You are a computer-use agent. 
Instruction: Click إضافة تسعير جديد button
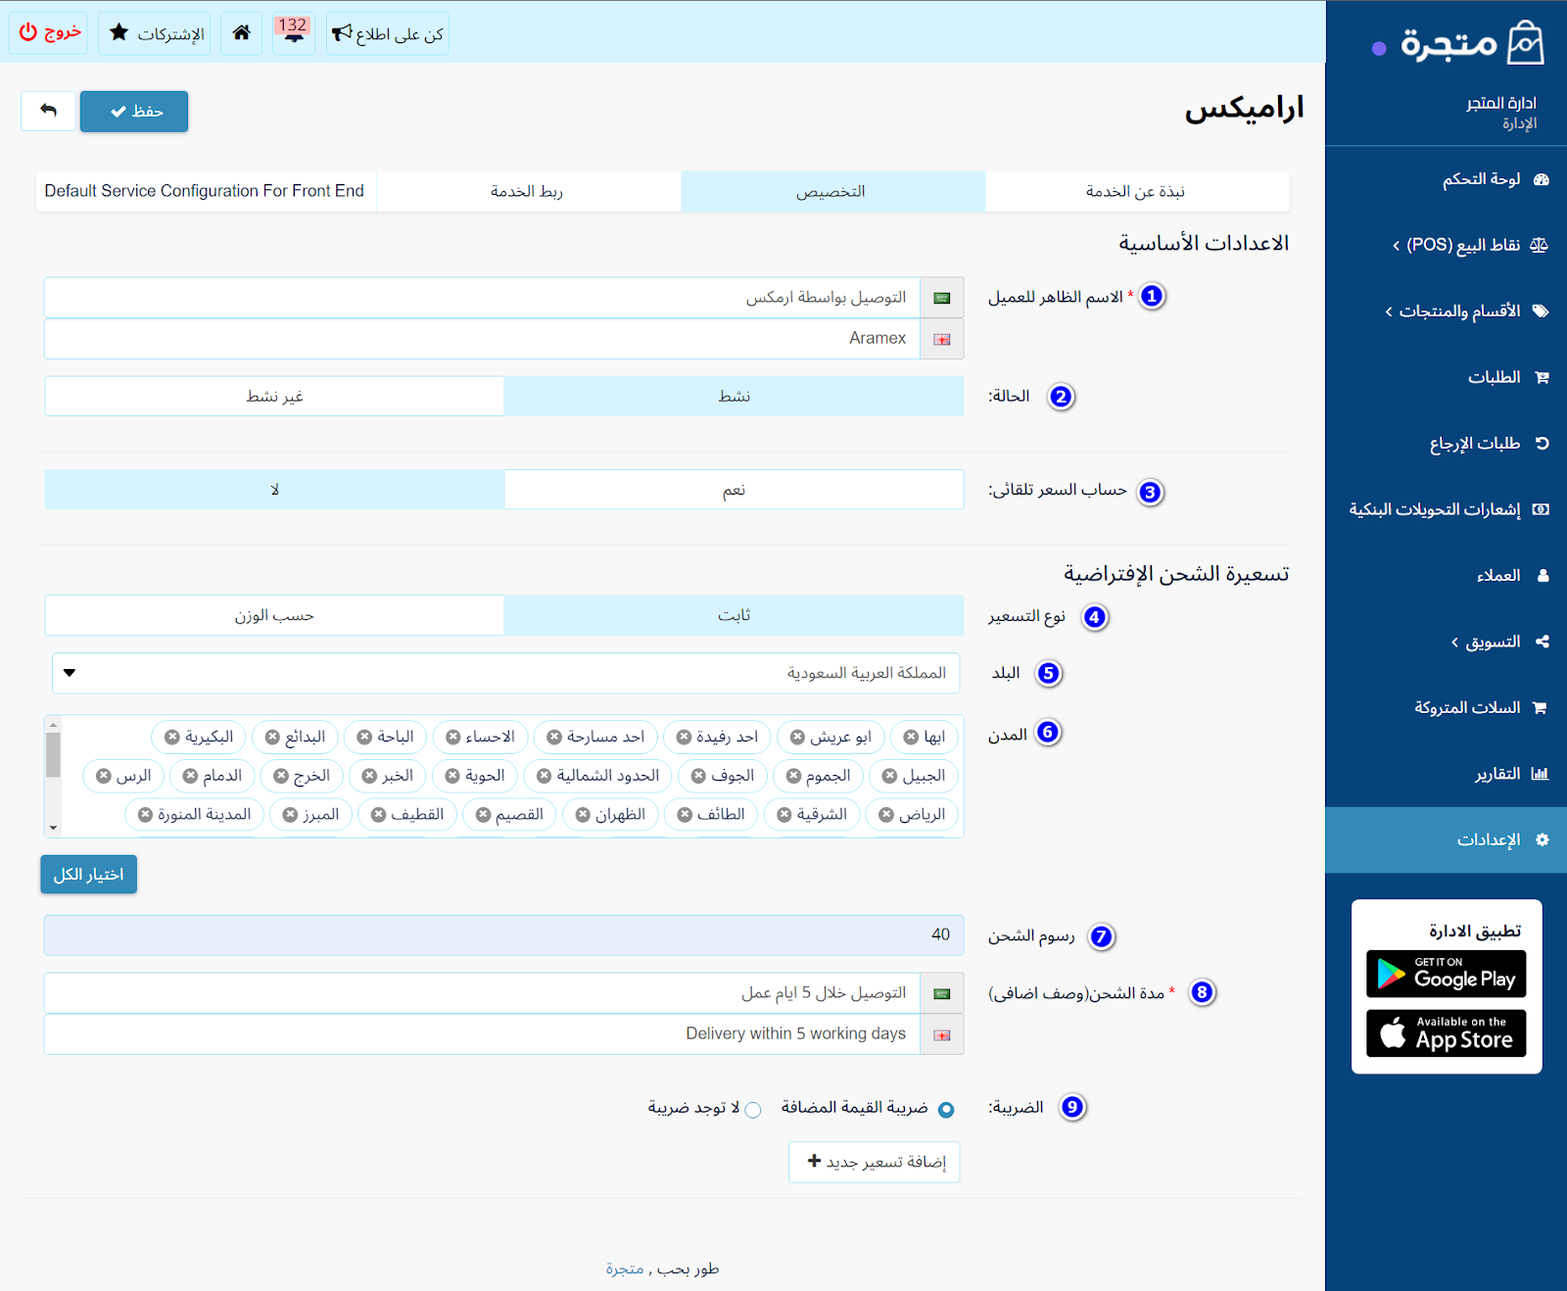click(875, 1162)
